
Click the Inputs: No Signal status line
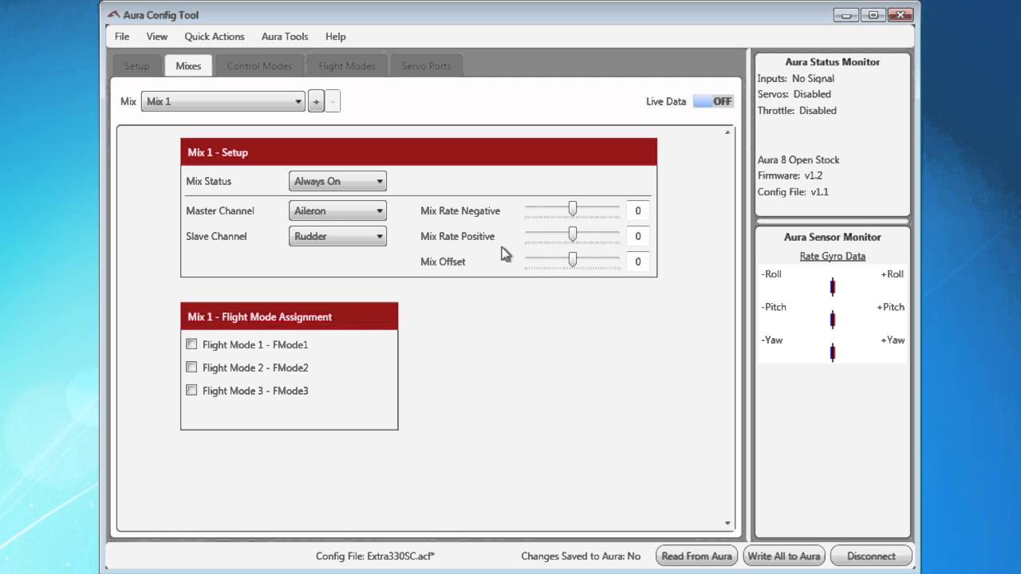point(796,78)
